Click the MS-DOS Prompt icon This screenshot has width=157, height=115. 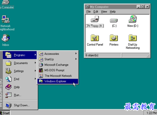(41, 70)
